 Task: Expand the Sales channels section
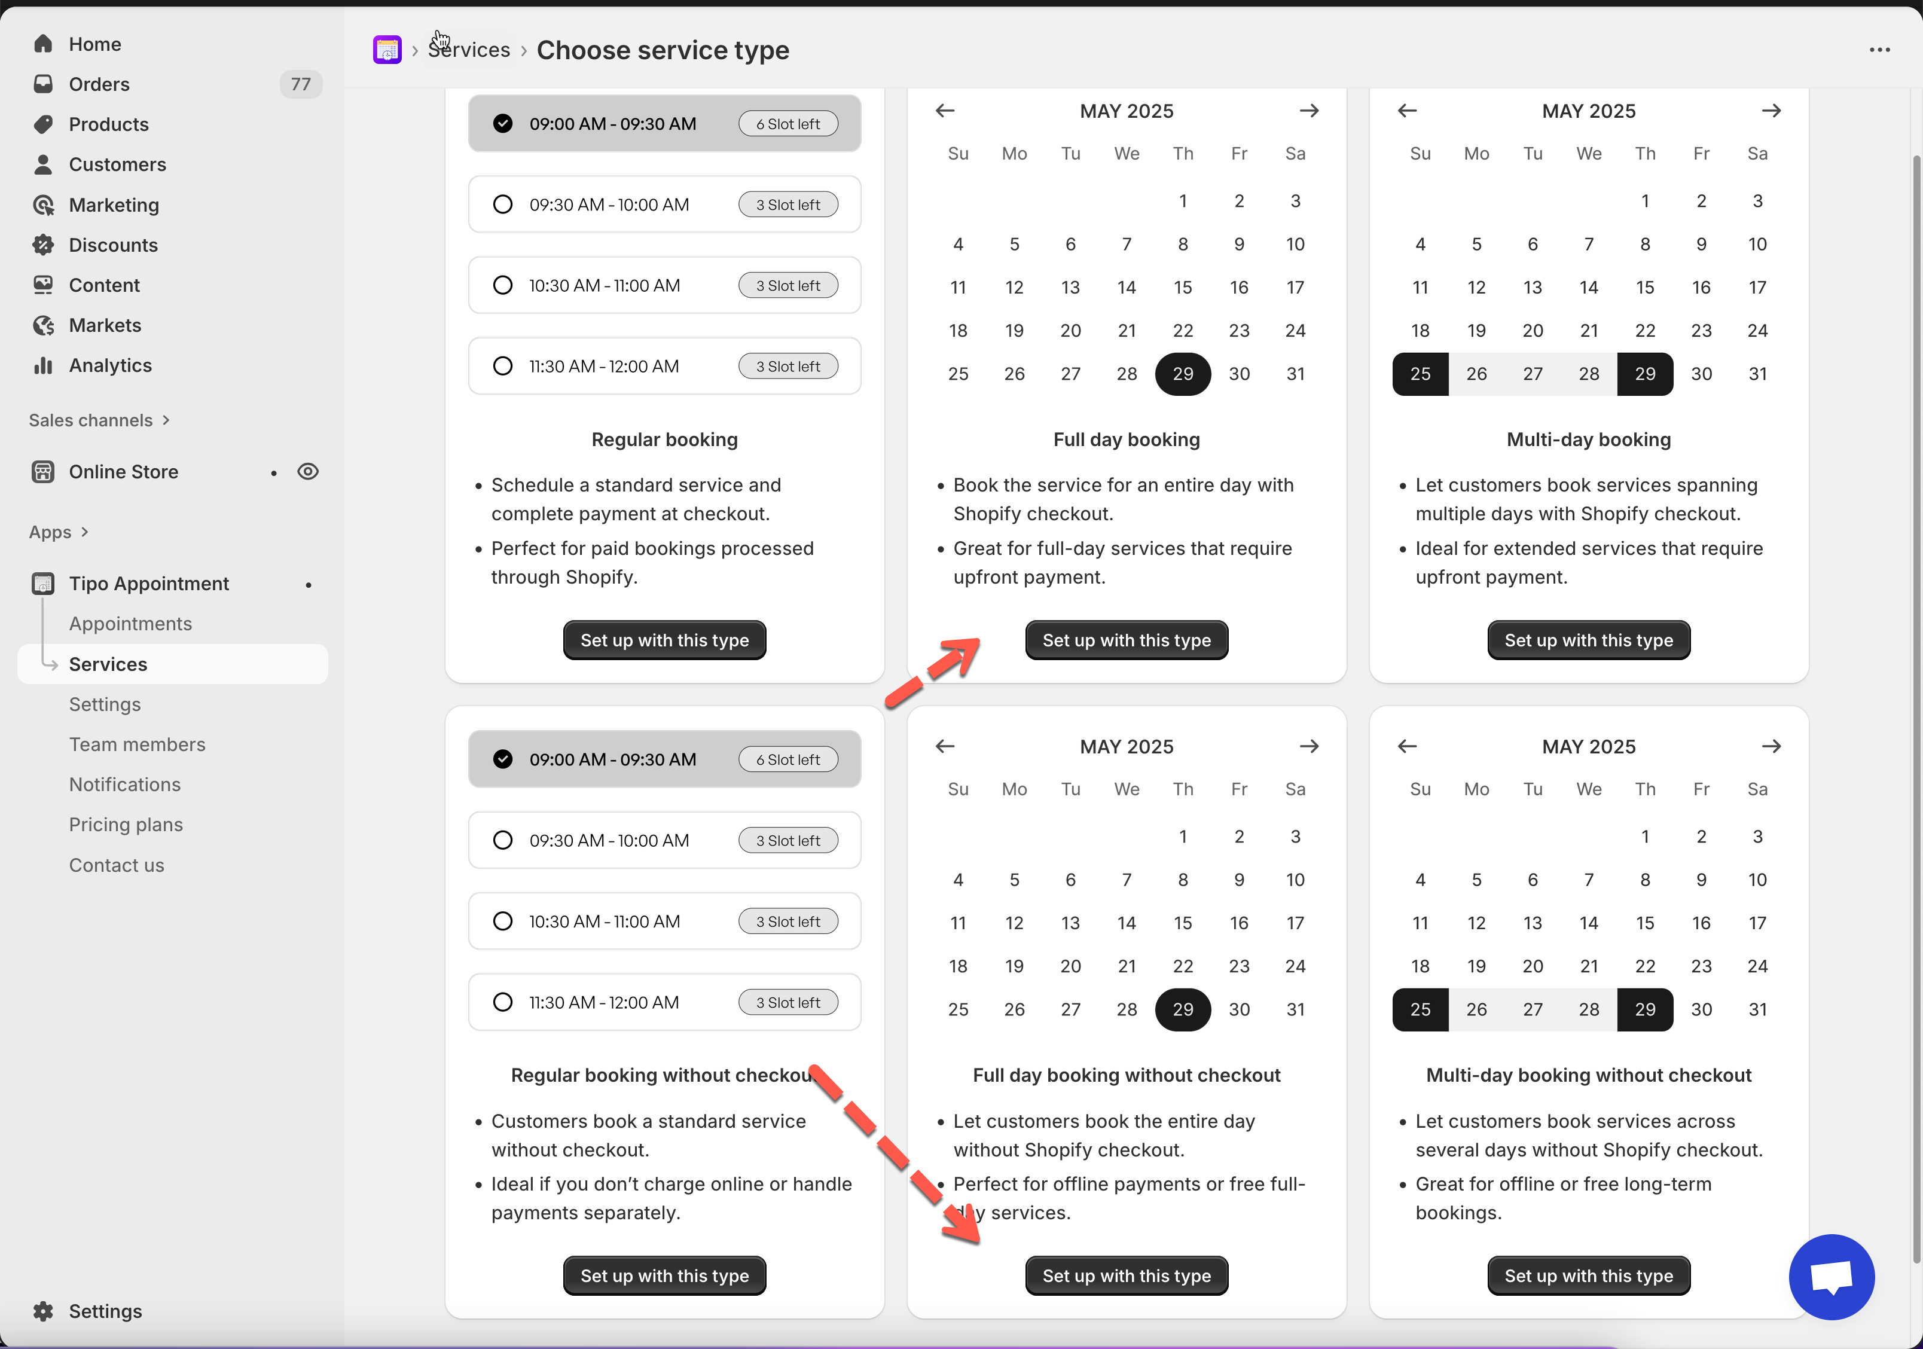pos(99,420)
